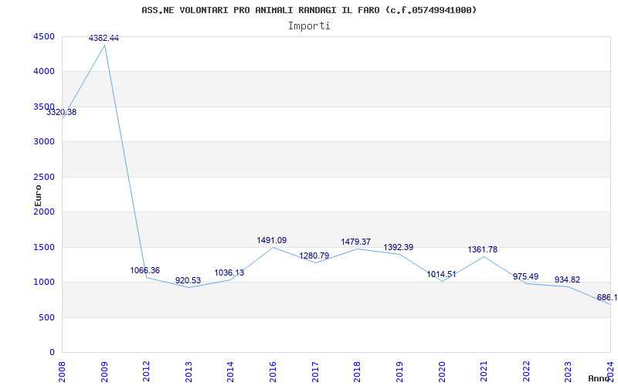Select the 1280.79 data label
This screenshot has height=386, width=618.
(314, 256)
